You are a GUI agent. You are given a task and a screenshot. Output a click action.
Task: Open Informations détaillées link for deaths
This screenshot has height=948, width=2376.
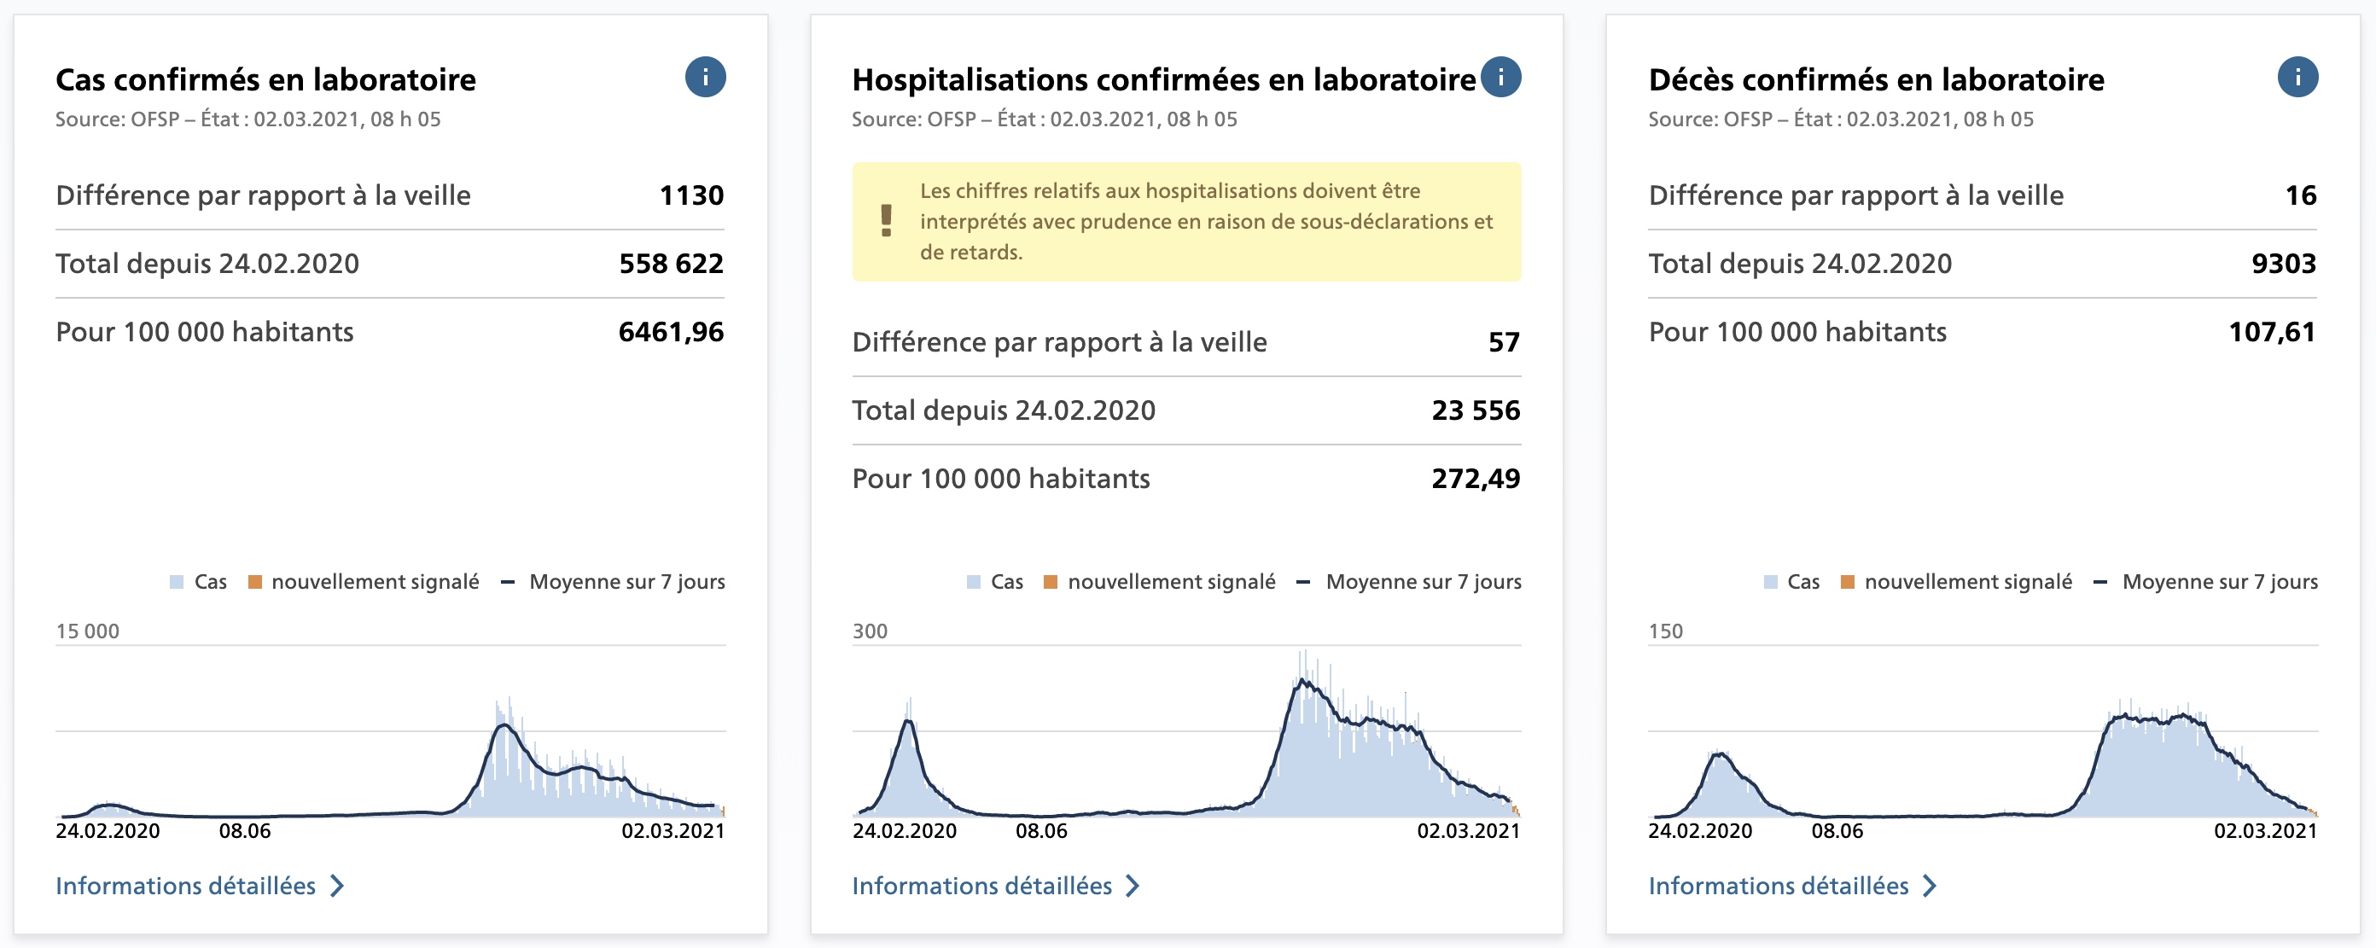coord(1778,887)
